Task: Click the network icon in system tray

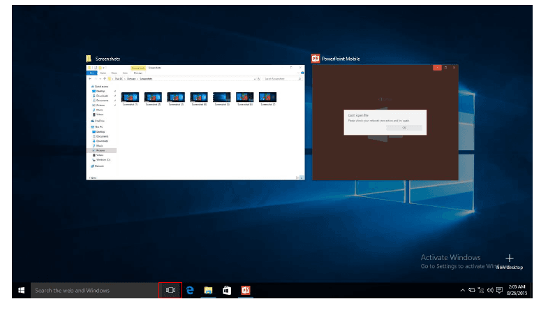Action: coord(481,290)
